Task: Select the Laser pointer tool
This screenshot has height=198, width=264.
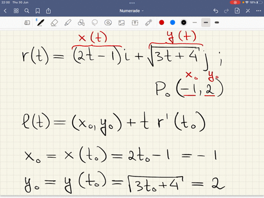Action: point(148,23)
